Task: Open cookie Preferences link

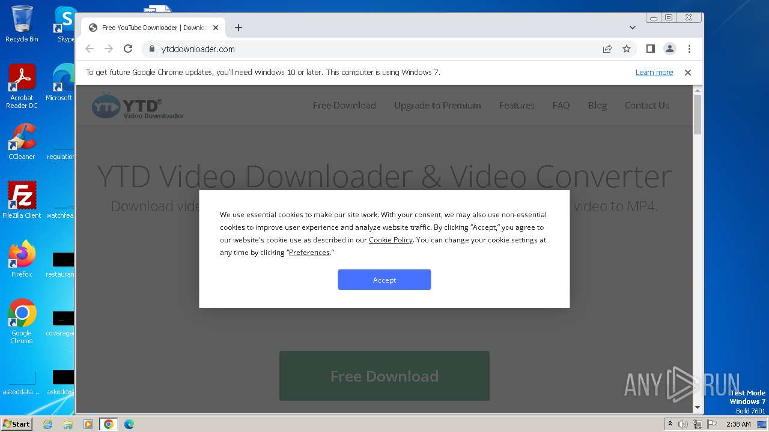Action: (x=309, y=253)
